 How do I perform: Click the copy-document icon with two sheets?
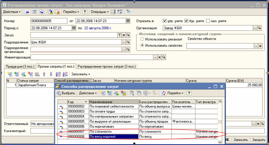pyautogui.click(x=42, y=12)
